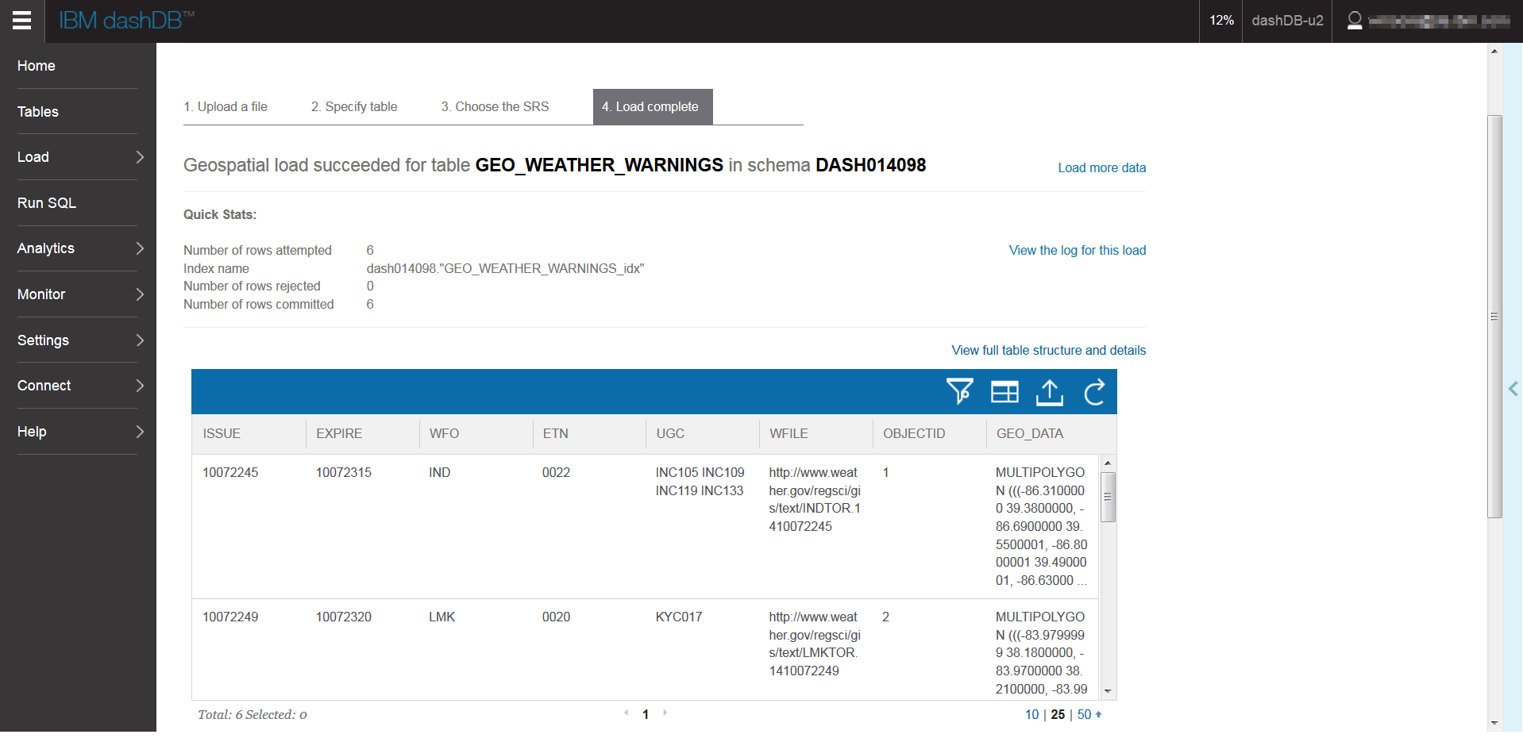Sort rows-per-page with small arrow icon

1098,714
